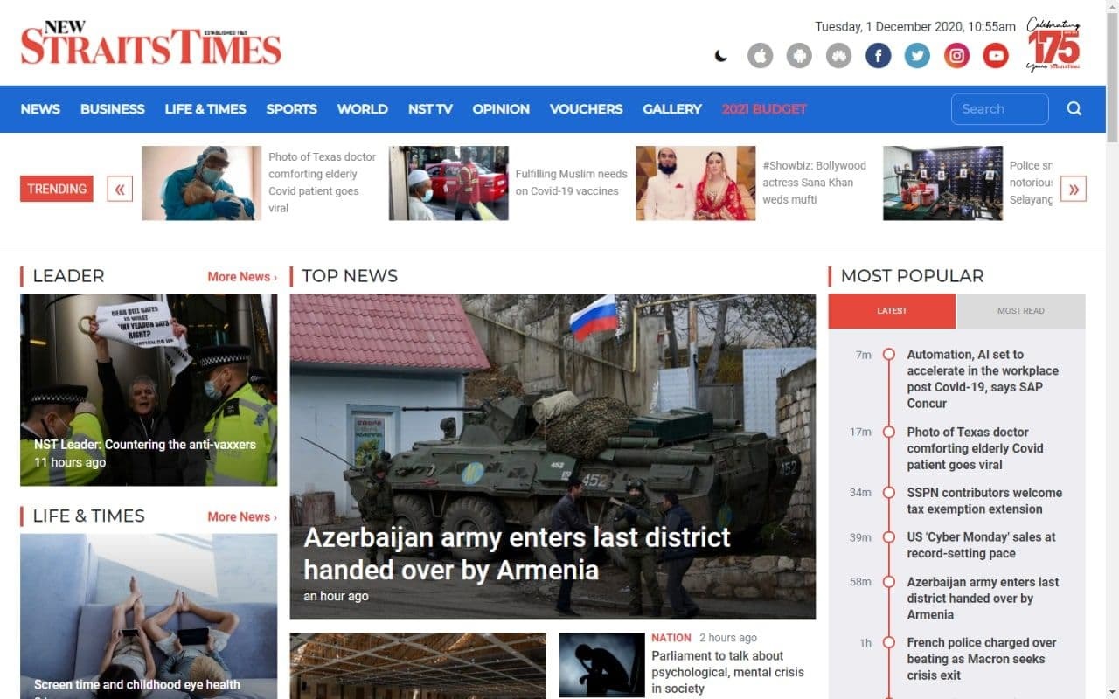Select the Latest tab
1119x699 pixels.
[x=892, y=311]
